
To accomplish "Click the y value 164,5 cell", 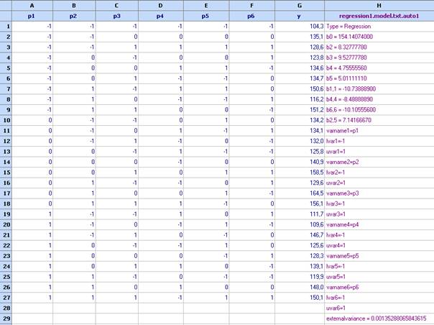I will pos(299,193).
